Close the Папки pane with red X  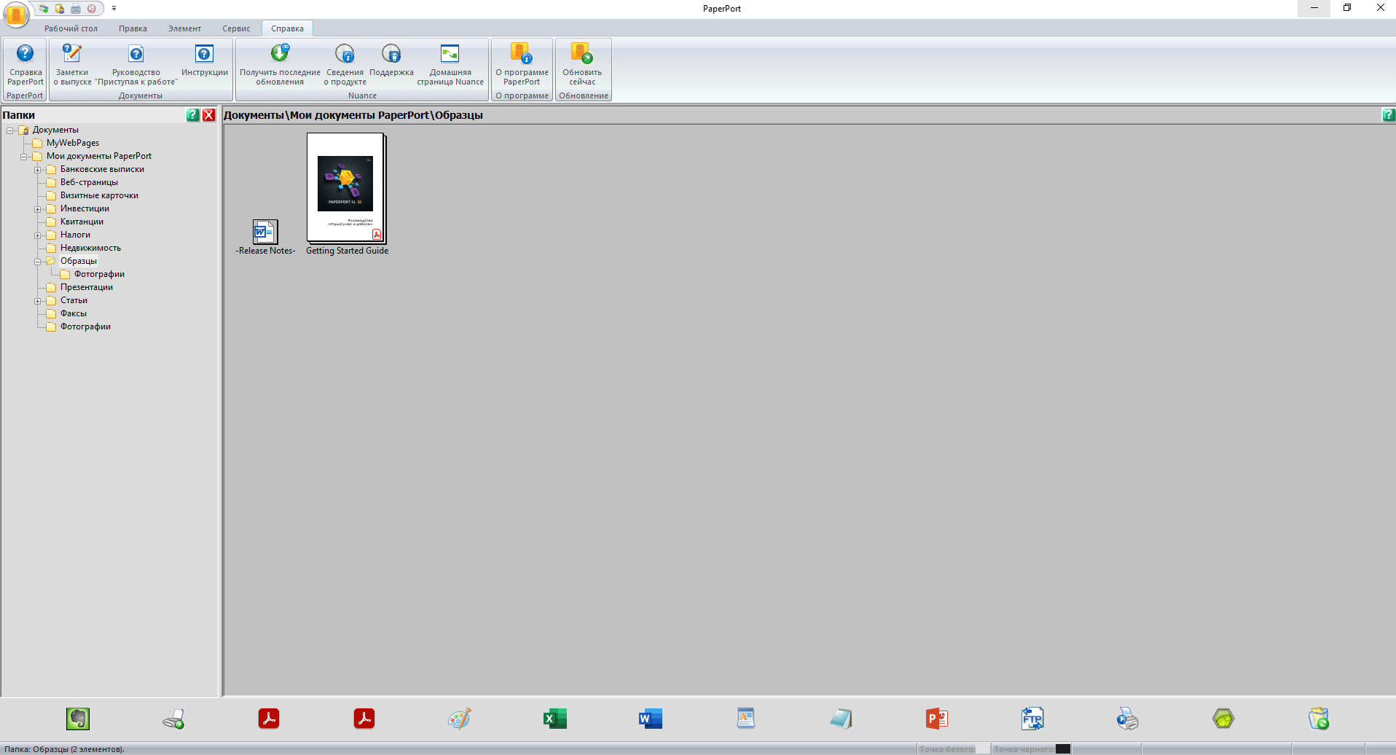(x=209, y=115)
